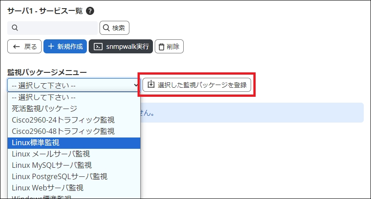Select Cisco2960-24トラフィック監視 option
371x199 pixels.
63,120
